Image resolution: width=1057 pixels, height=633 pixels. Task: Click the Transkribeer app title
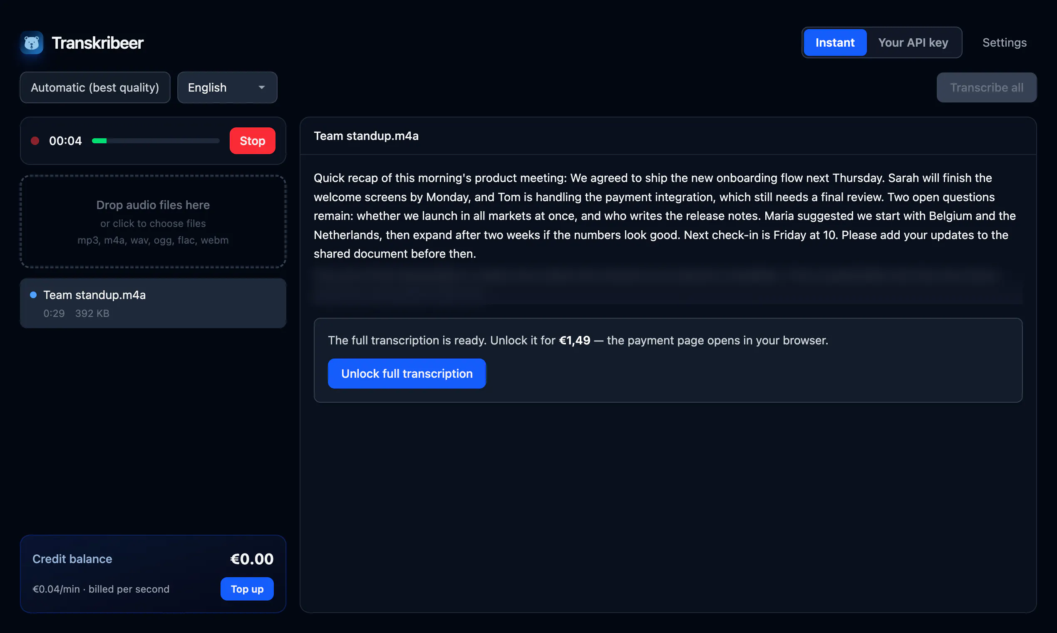coord(98,42)
